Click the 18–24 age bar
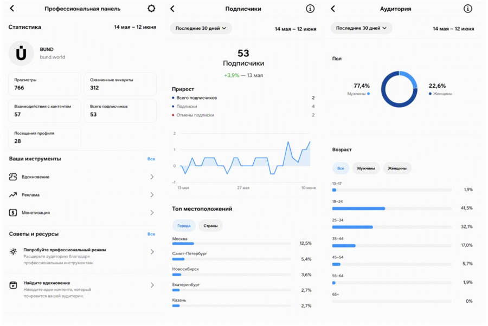 (392, 208)
